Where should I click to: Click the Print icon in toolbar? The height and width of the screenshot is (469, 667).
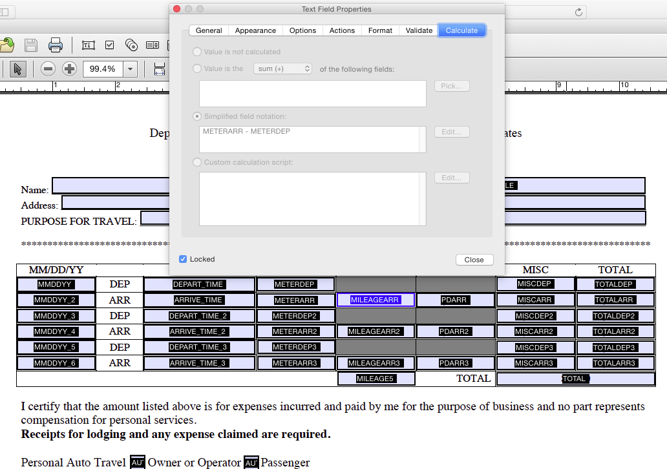pos(56,45)
